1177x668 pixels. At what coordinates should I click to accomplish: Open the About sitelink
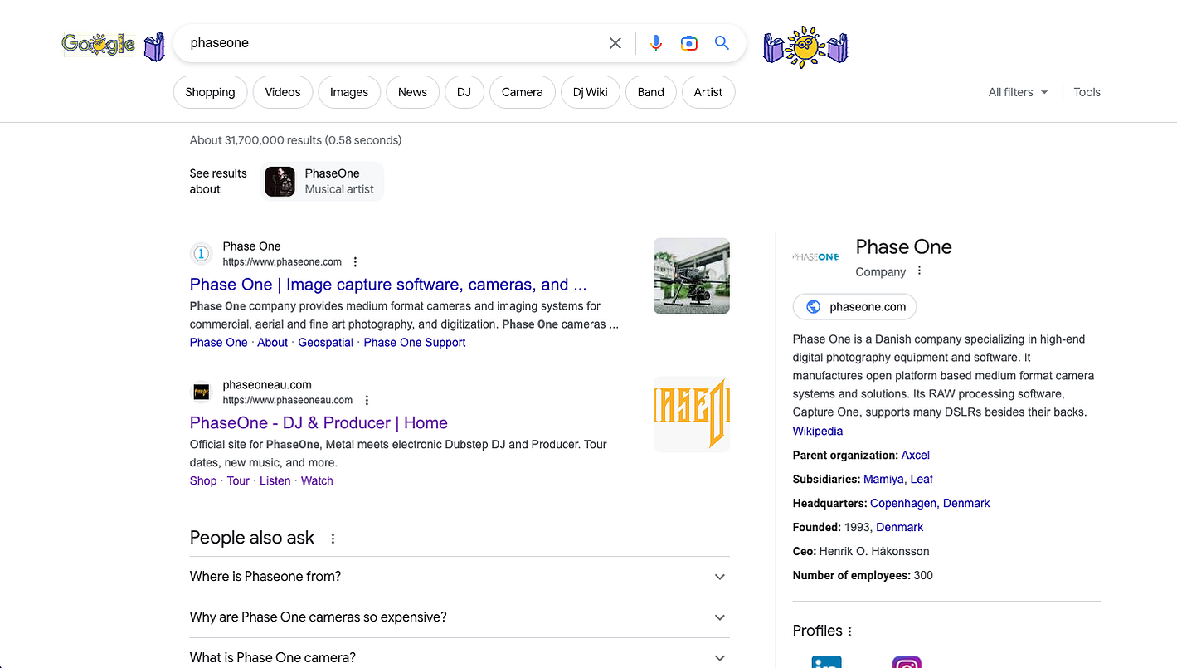point(272,343)
